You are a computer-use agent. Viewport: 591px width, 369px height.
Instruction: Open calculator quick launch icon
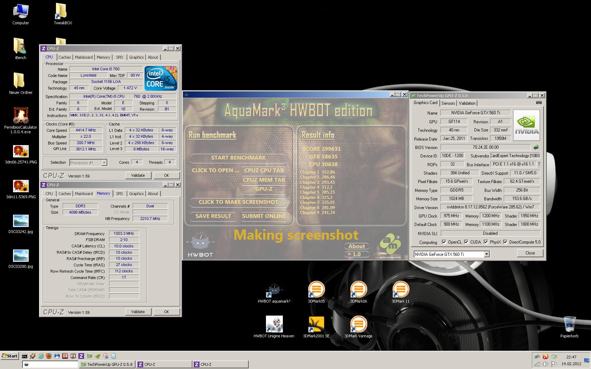pos(114,356)
